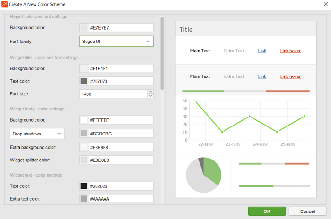Click the #202020 hex input field
Screen dimensions: 331x219
click(x=121, y=186)
